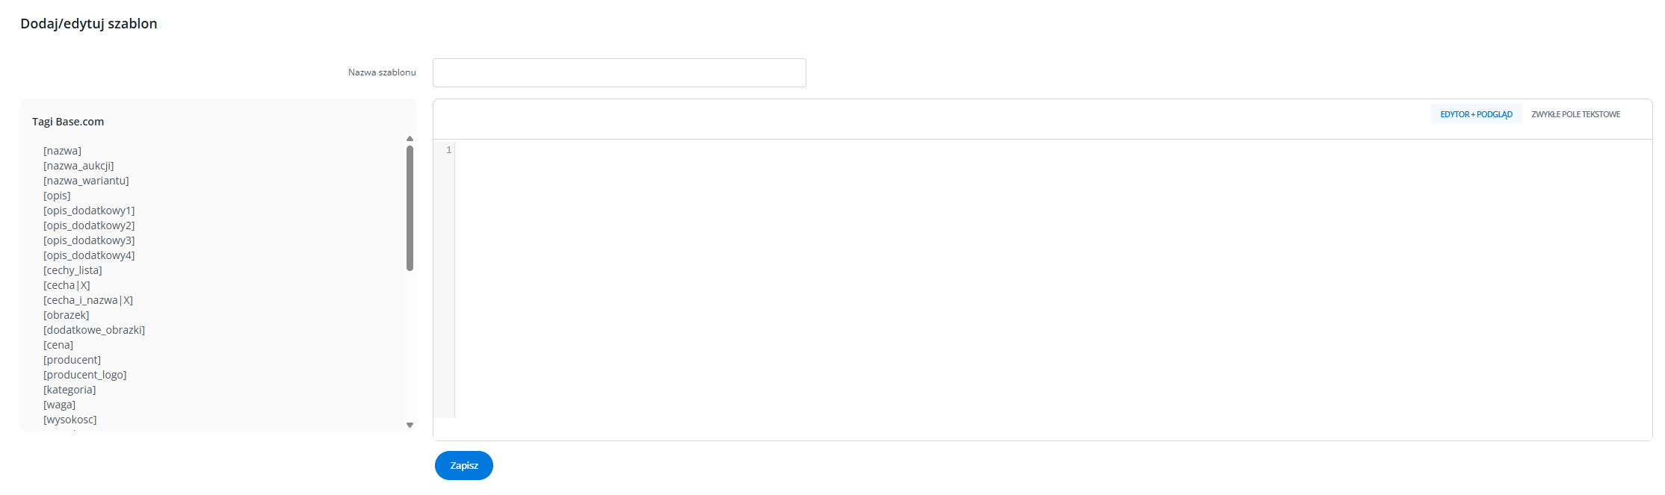Insert the [nazwa] tag
The width and height of the screenshot is (1665, 495).
pyautogui.click(x=62, y=151)
